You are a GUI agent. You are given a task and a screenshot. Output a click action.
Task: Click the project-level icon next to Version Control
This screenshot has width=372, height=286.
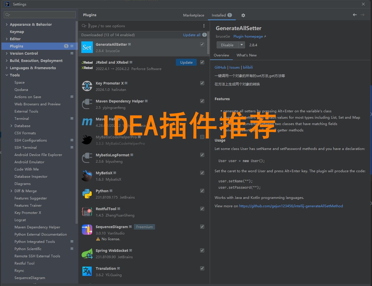[x=72, y=53]
